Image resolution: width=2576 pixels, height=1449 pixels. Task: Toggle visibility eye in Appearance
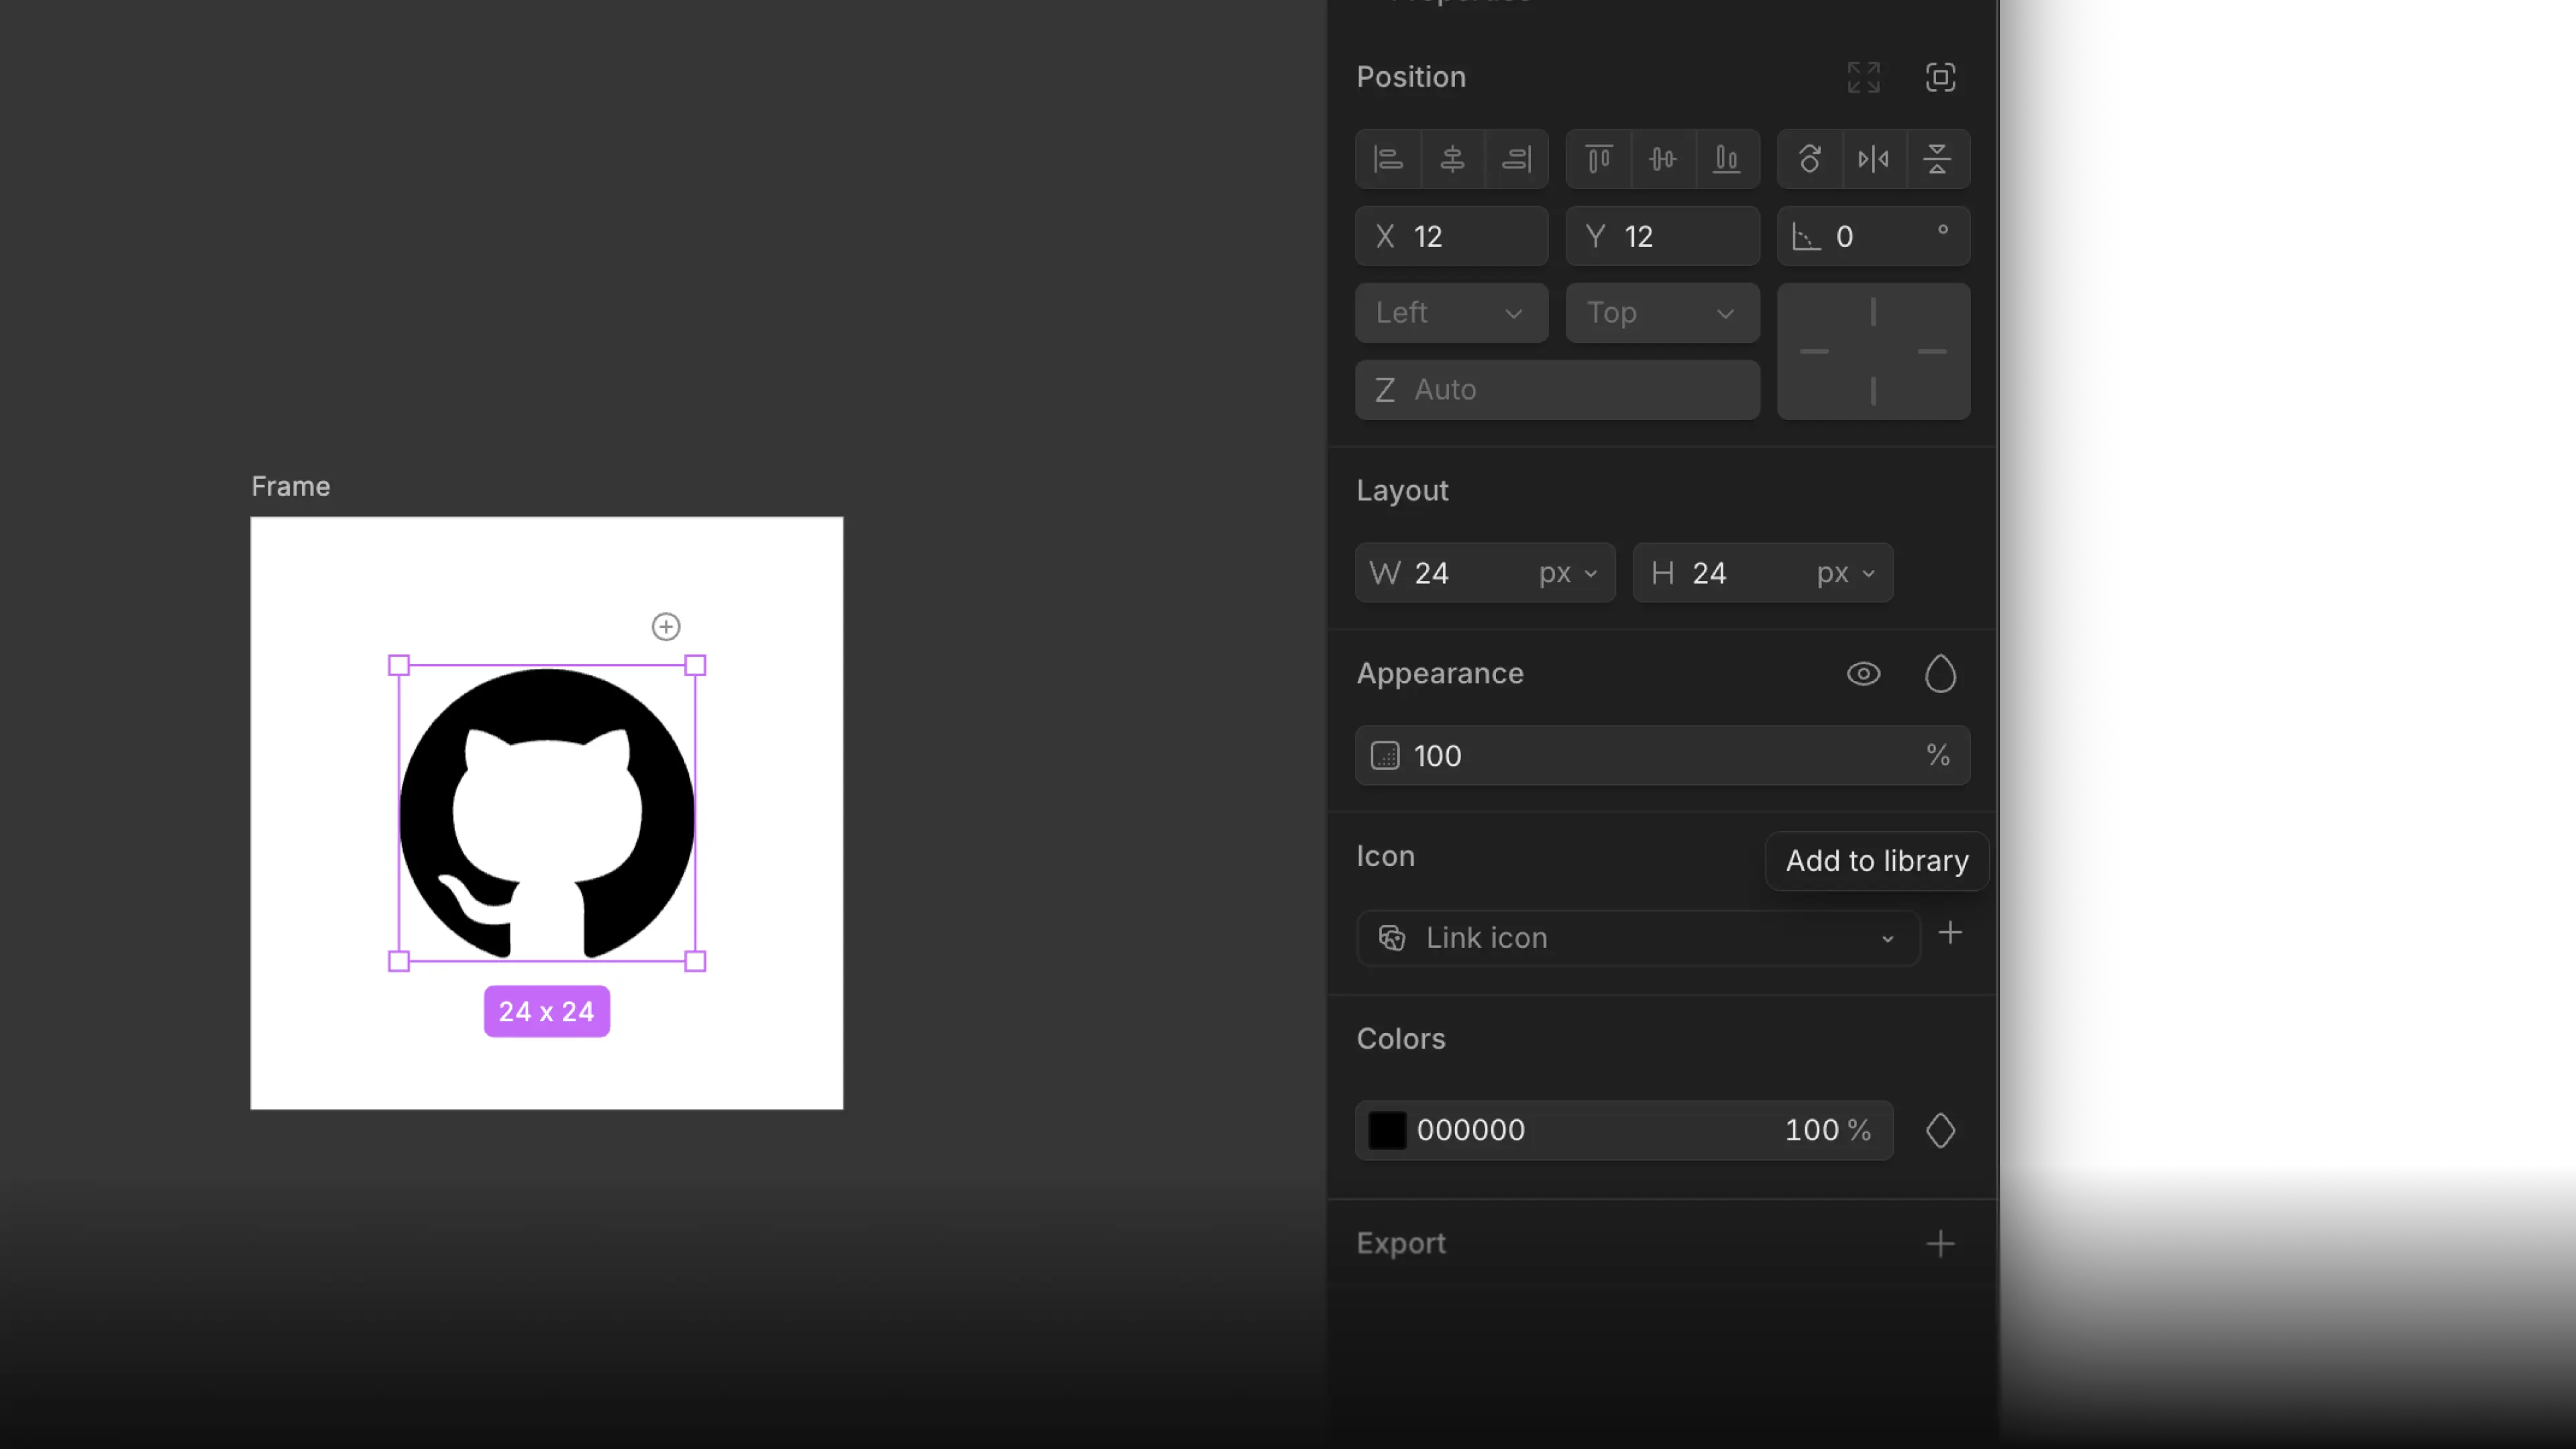point(1864,674)
